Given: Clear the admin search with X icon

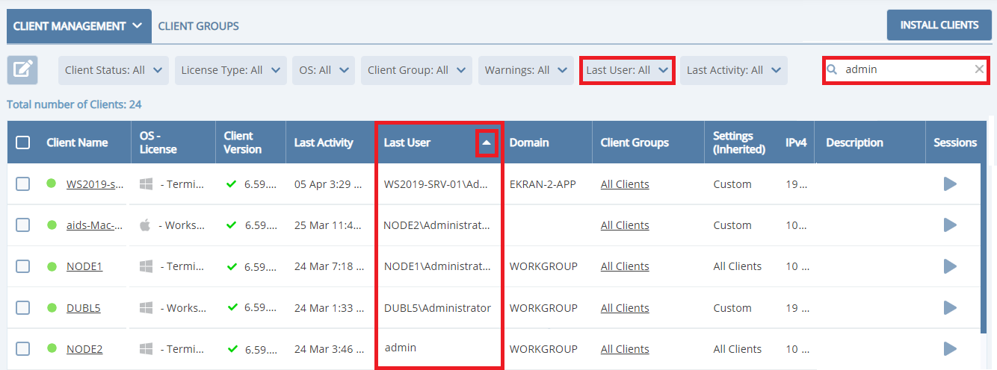Looking at the screenshot, I should 979,69.
